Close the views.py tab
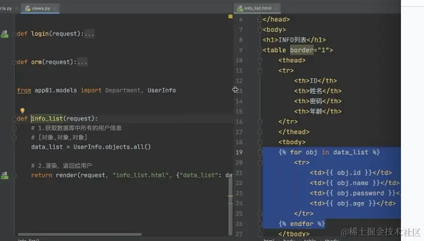This screenshot has height=241, width=424. coord(55,9)
